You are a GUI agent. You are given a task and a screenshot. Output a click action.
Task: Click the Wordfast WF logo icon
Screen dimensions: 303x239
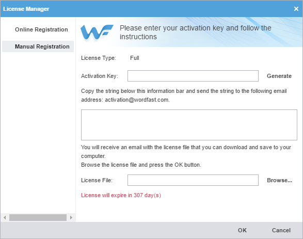97,33
